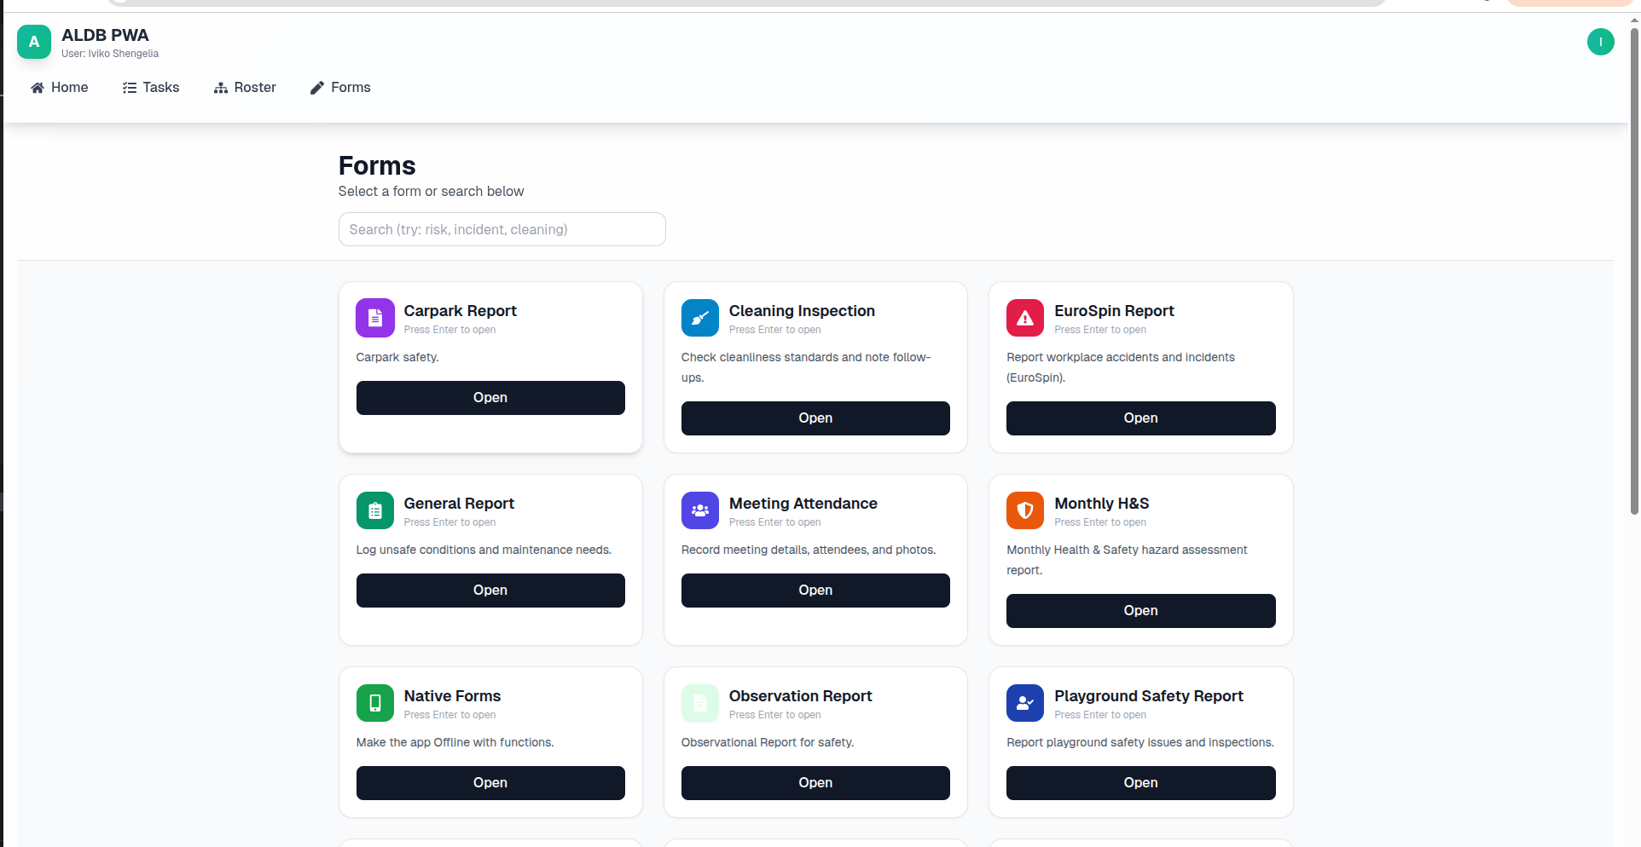Click the forms search field
Screen dimensions: 1641x847
point(502,229)
